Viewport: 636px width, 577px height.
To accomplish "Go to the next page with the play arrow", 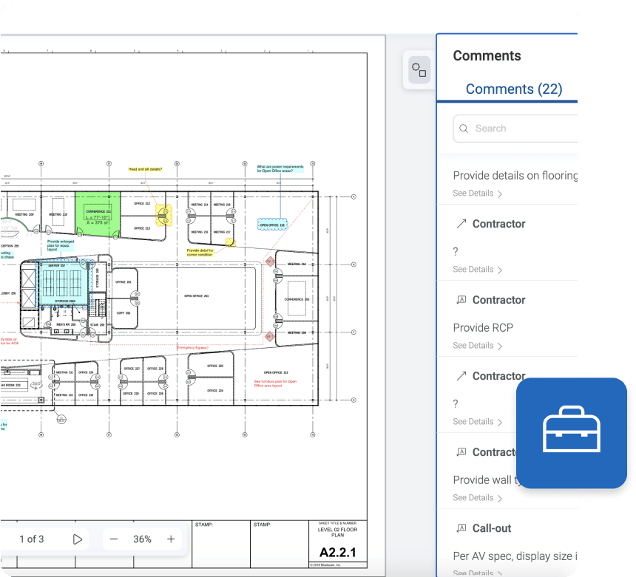I will coord(78,539).
